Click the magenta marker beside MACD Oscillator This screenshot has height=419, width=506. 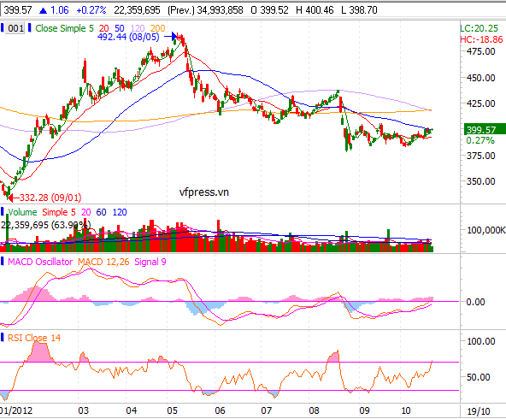(3, 262)
